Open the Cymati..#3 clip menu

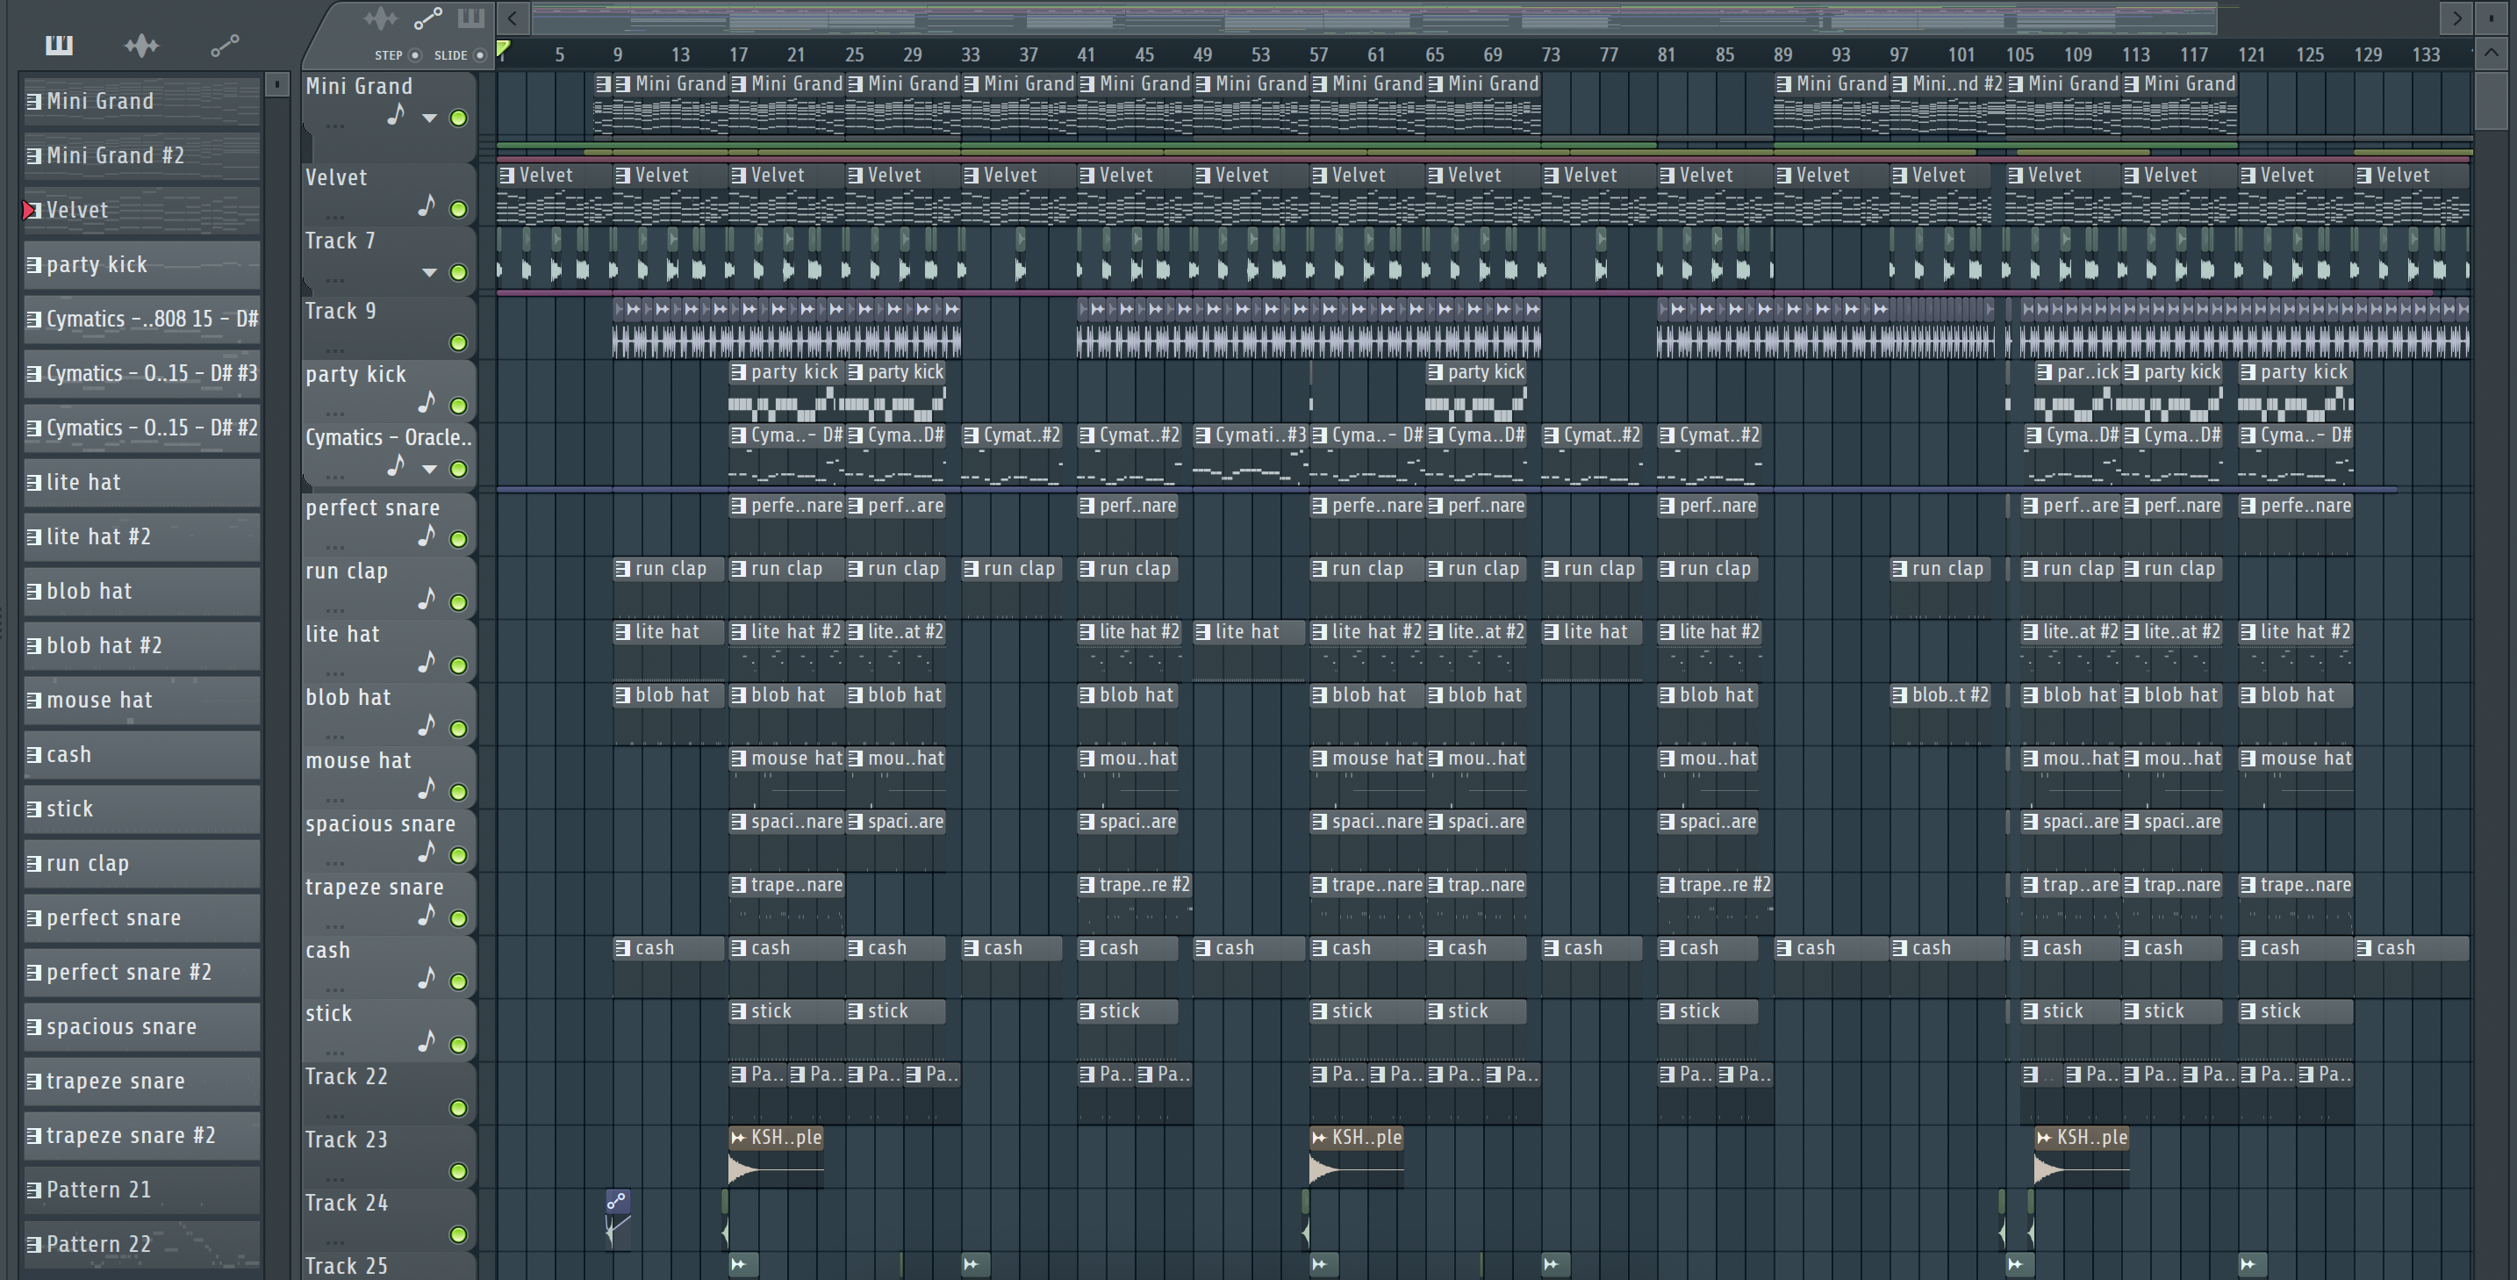[1203, 435]
